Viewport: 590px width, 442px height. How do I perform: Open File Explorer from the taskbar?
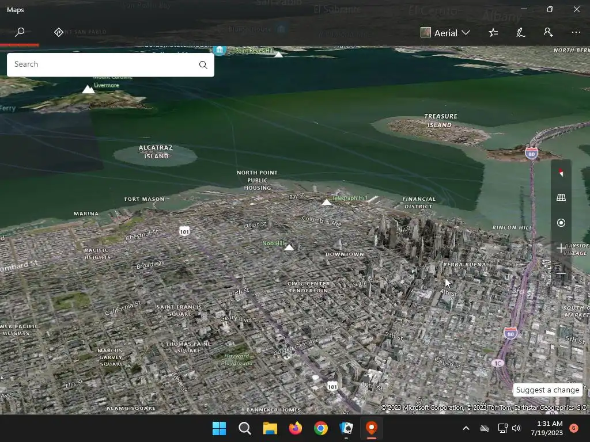point(270,428)
